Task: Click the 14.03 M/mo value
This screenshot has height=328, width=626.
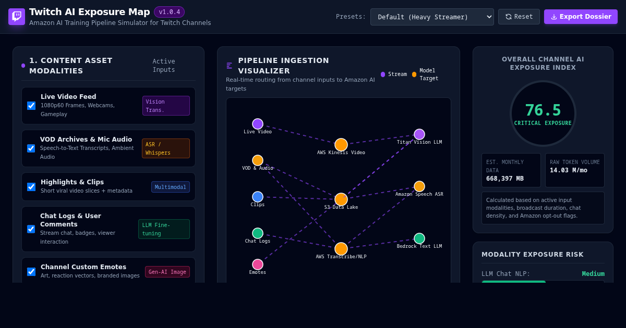Action: (569, 170)
